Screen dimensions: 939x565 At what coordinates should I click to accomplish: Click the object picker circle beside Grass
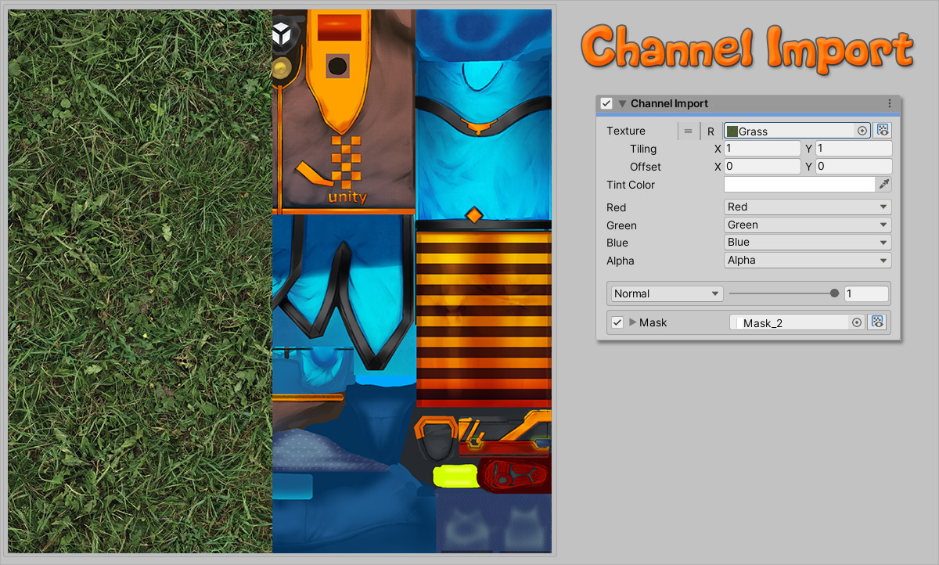pos(862,131)
